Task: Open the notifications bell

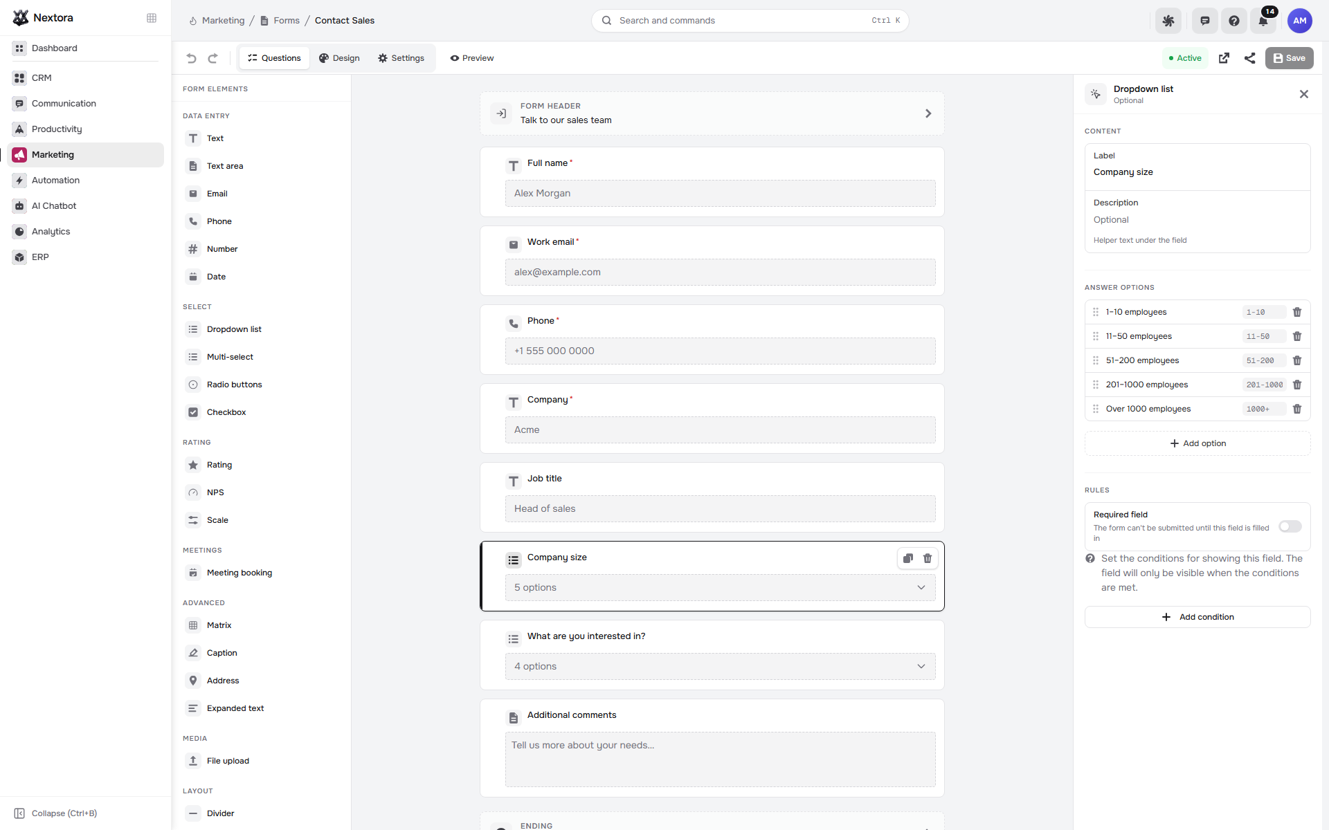Action: click(x=1263, y=21)
